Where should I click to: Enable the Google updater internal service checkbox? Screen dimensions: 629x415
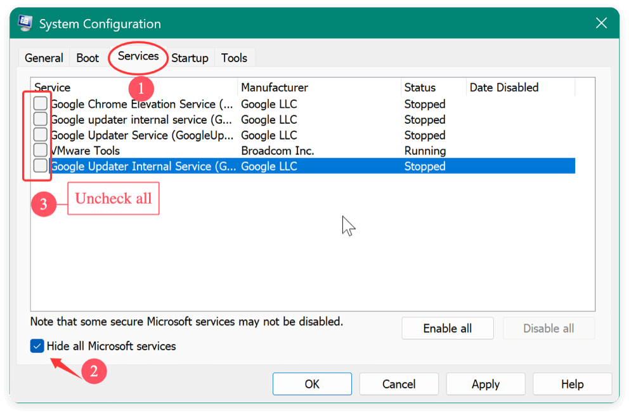(x=40, y=119)
